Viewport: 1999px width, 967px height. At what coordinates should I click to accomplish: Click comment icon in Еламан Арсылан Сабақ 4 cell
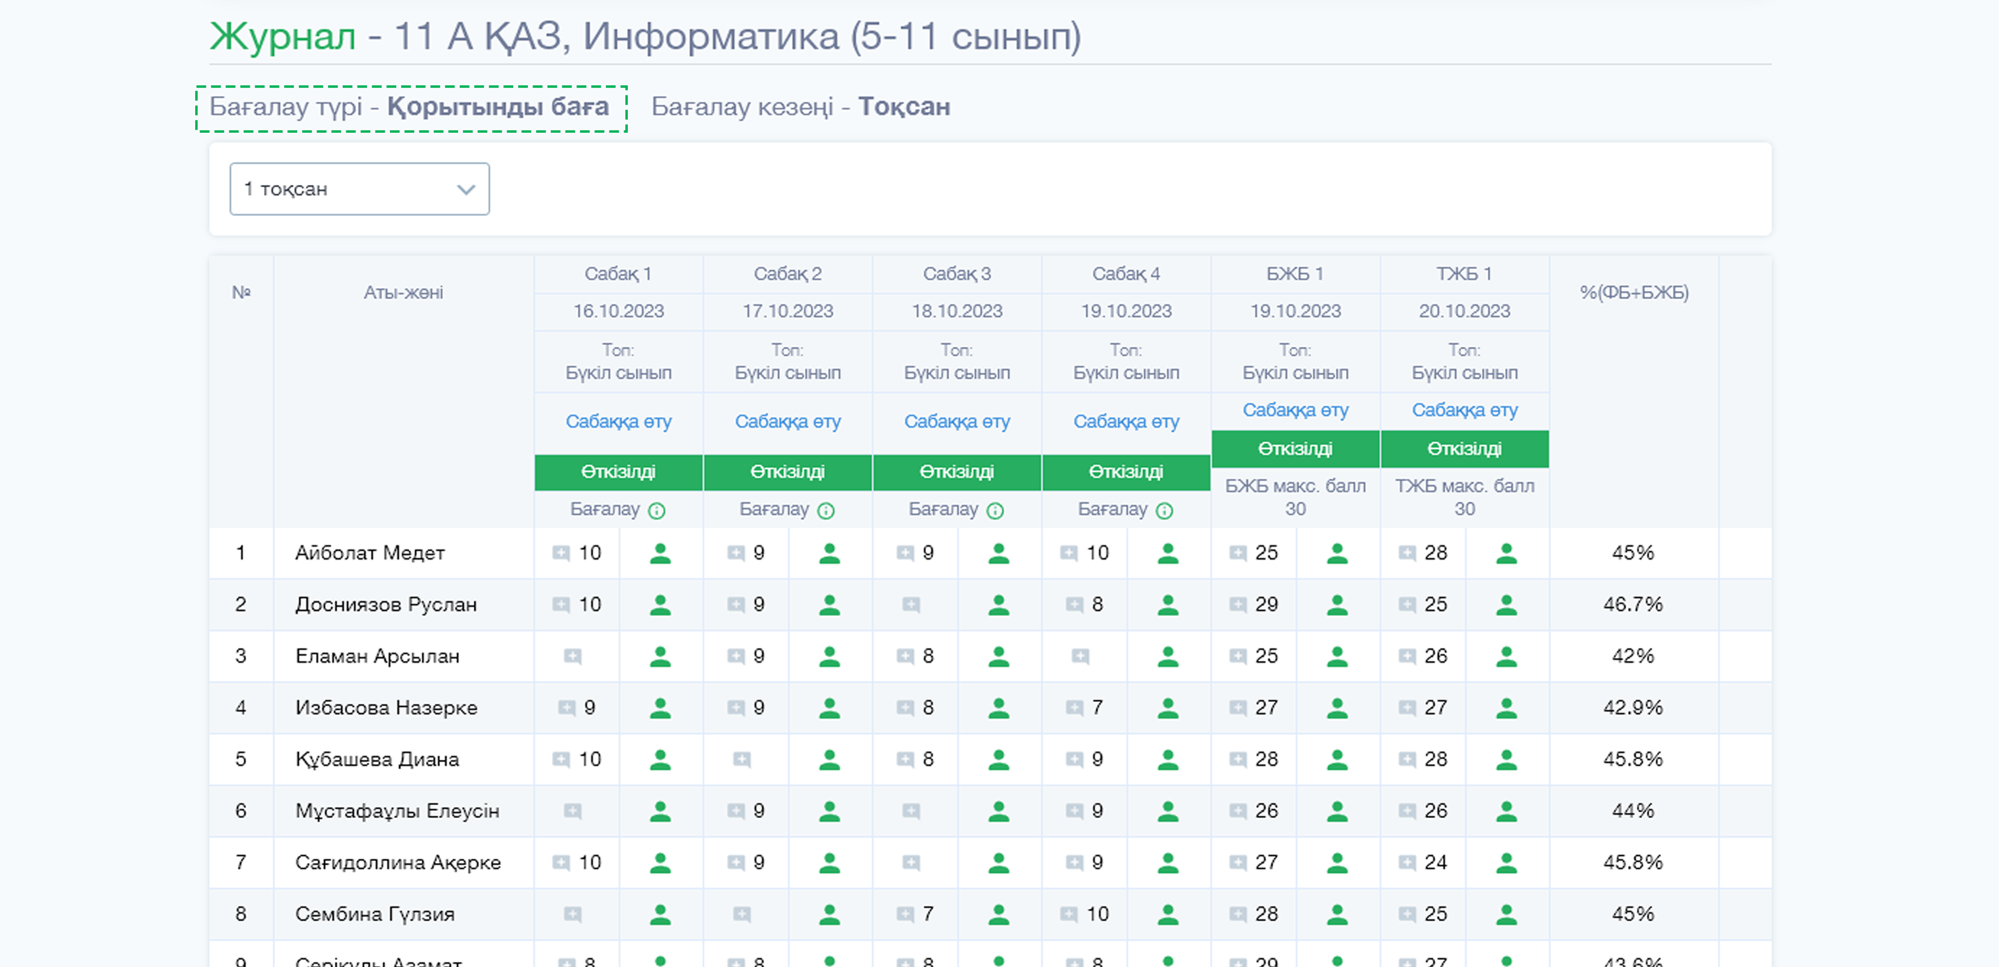tap(1080, 657)
